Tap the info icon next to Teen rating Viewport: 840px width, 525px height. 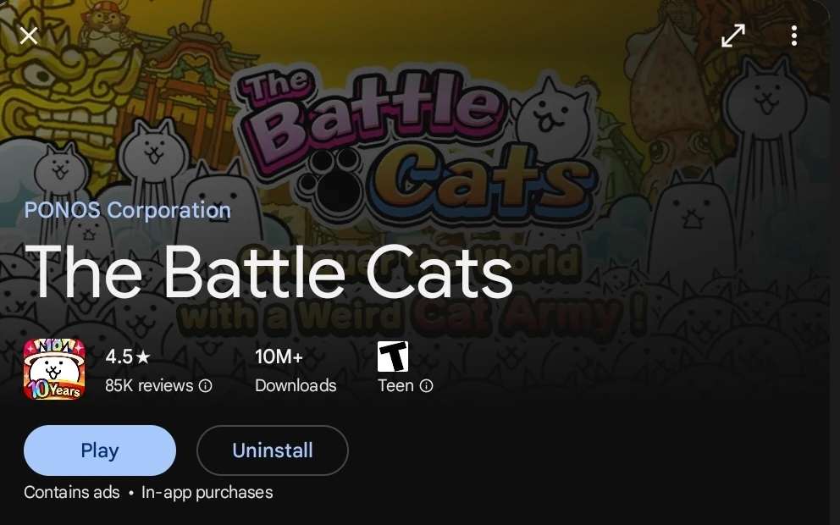pyautogui.click(x=426, y=386)
